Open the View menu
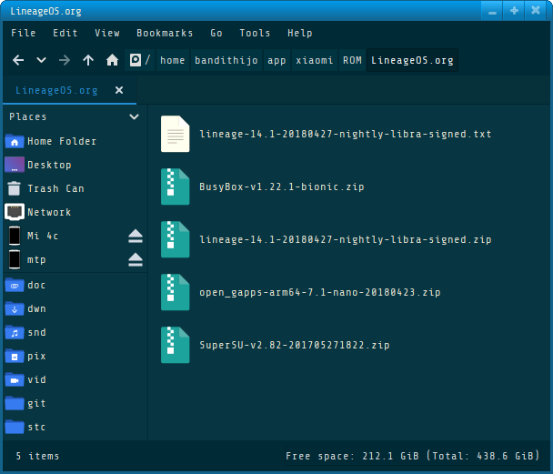The image size is (553, 474). (107, 33)
